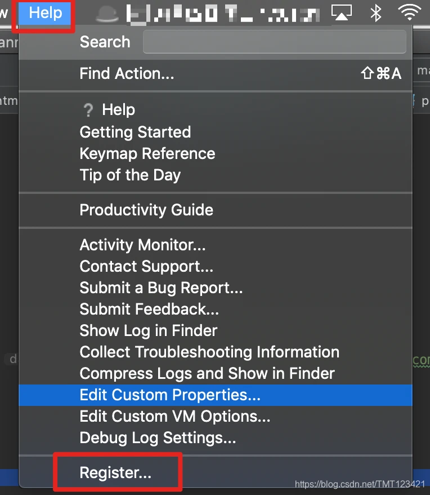430x495 pixels.
Task: Click the hat icon in menu bar
Action: pyautogui.click(x=106, y=13)
